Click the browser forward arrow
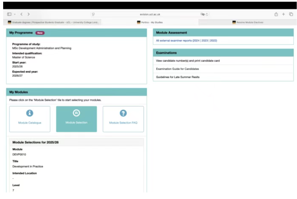Screen dimensions: 297x199 29,14
